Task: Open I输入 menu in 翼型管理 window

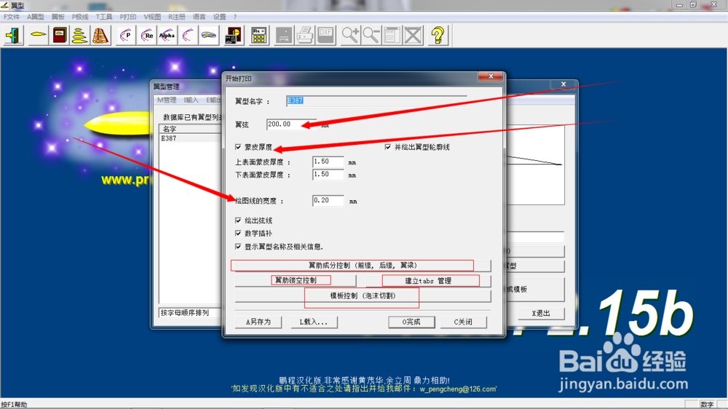Action: tap(191, 100)
